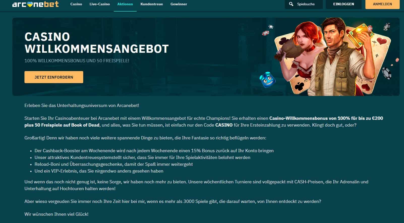The height and width of the screenshot is (223, 404).
Task: Open the Live-Casino menu item
Action: (x=100, y=4)
